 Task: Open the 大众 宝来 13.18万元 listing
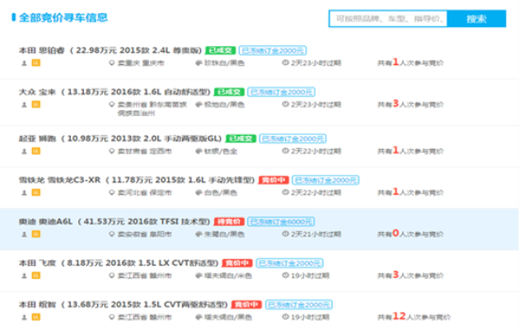[115, 92]
